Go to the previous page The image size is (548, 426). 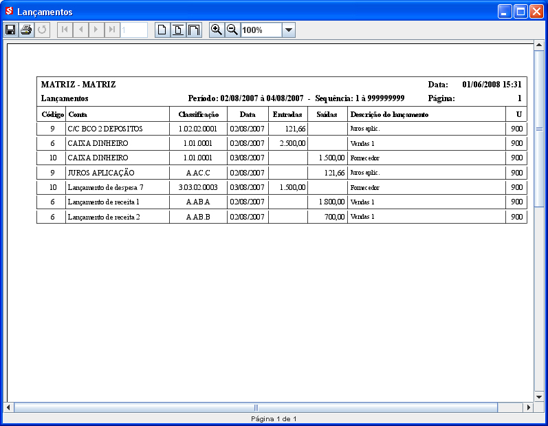coord(80,30)
